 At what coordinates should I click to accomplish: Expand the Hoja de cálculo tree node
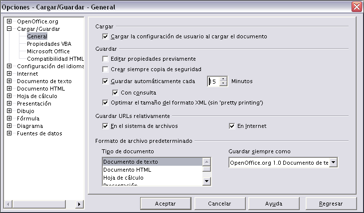[9, 96]
